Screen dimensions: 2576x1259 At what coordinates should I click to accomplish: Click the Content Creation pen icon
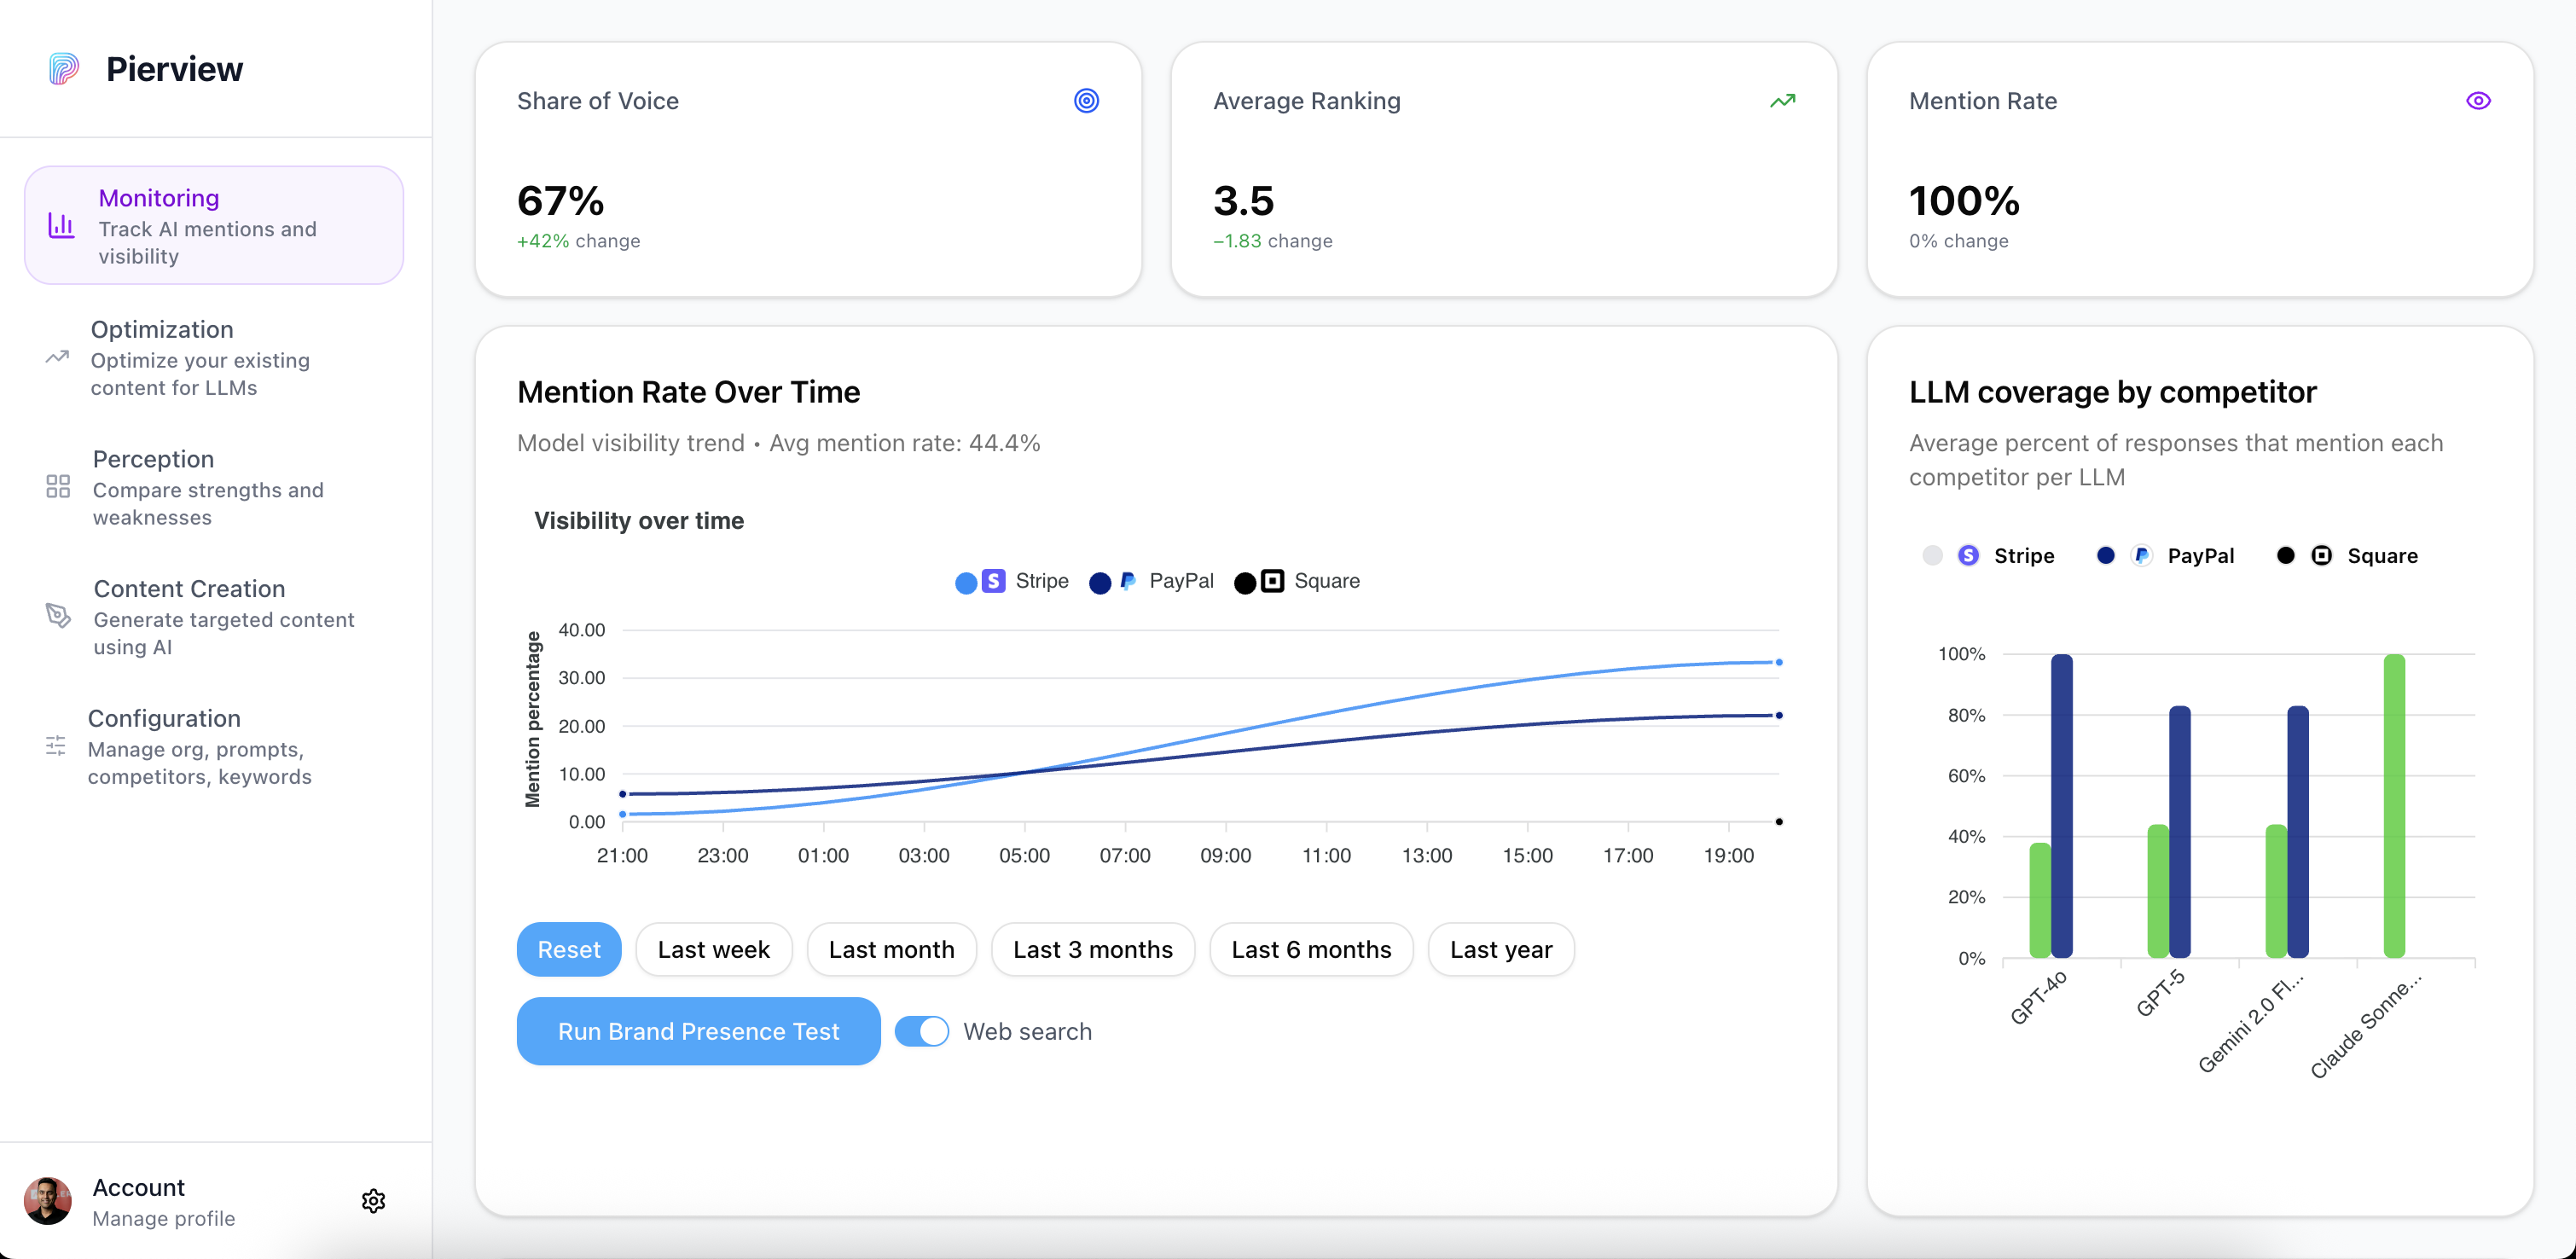(58, 616)
